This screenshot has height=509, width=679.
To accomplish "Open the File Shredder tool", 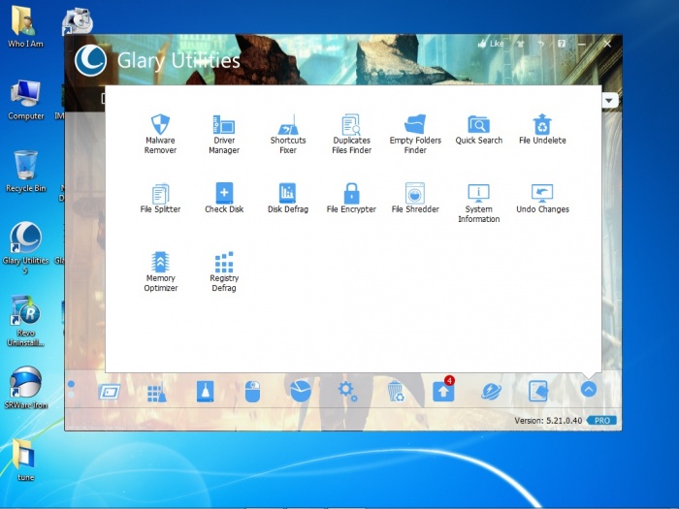I will [415, 194].
